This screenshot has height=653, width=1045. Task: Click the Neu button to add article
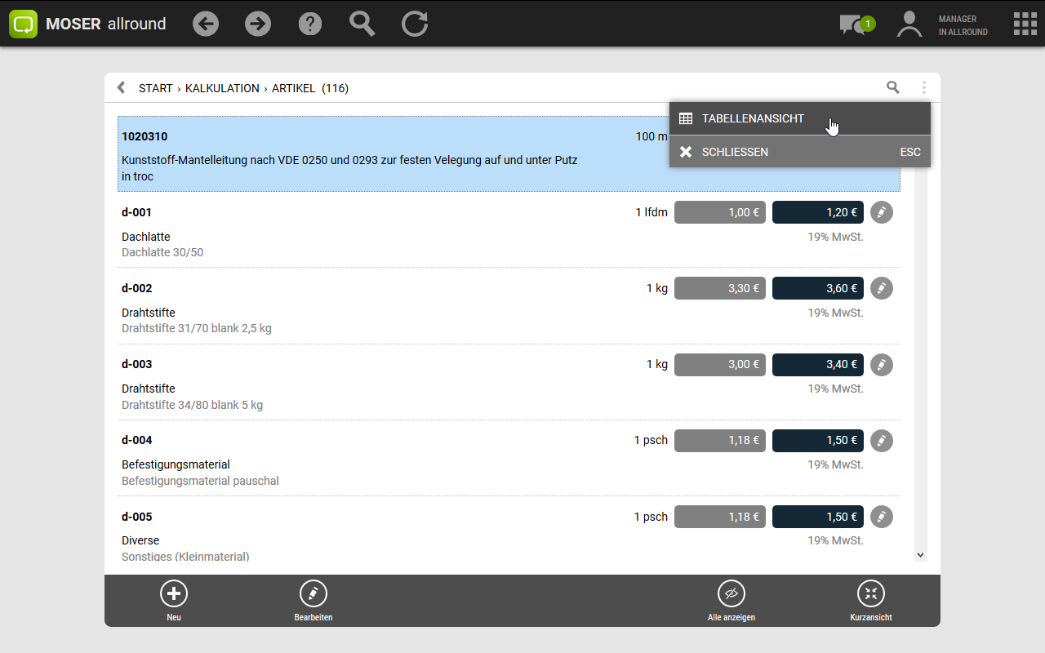click(x=174, y=600)
